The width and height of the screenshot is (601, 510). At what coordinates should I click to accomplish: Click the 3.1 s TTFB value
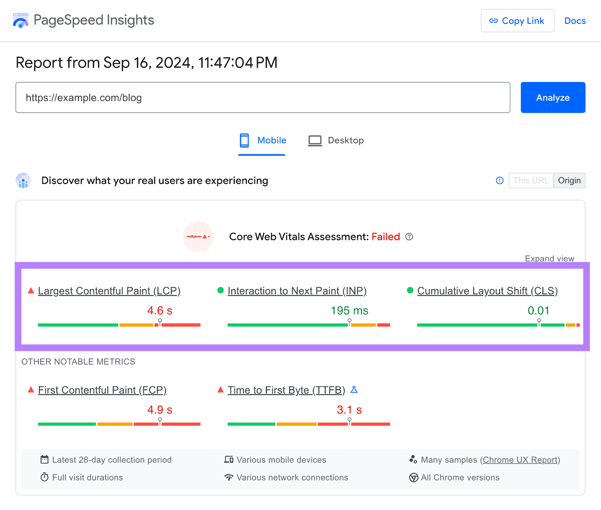[349, 410]
